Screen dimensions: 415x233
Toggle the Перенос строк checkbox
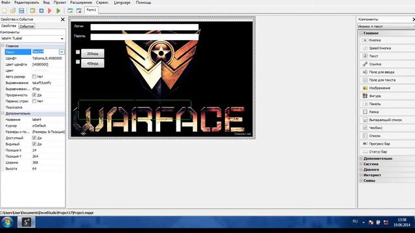pyautogui.click(x=34, y=101)
